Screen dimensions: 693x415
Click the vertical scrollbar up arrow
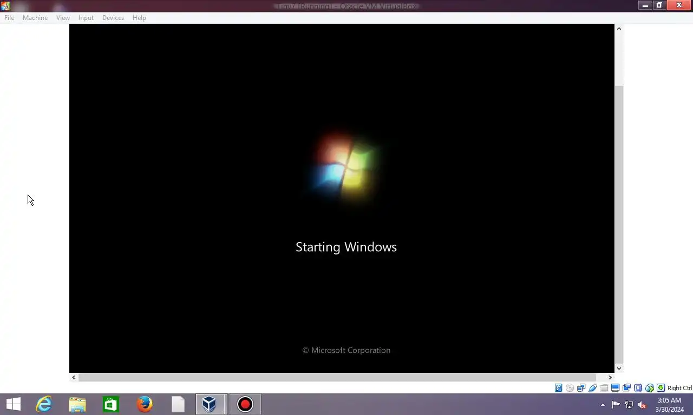click(x=619, y=29)
